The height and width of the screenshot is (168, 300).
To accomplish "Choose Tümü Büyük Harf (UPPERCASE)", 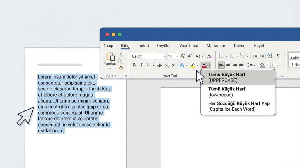I will tap(238, 77).
